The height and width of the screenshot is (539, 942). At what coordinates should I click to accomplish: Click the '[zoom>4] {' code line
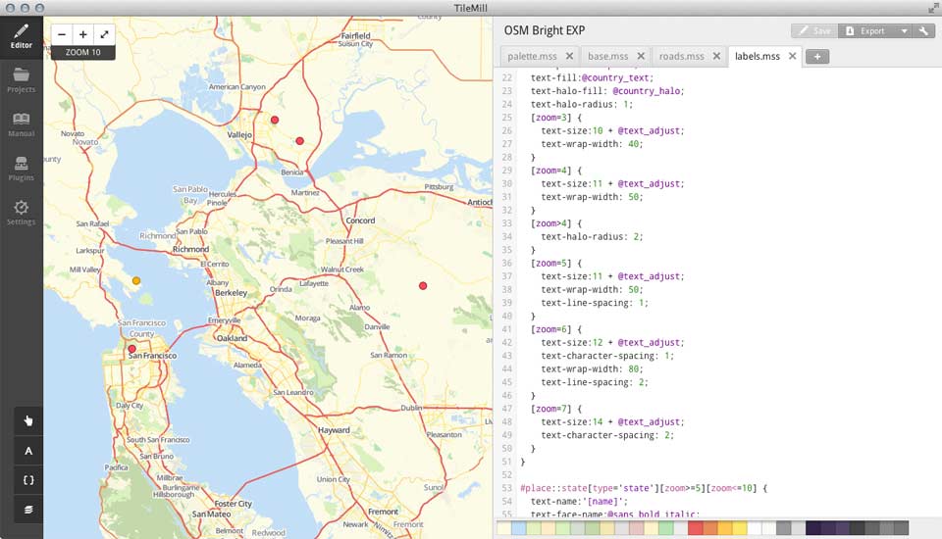point(556,223)
